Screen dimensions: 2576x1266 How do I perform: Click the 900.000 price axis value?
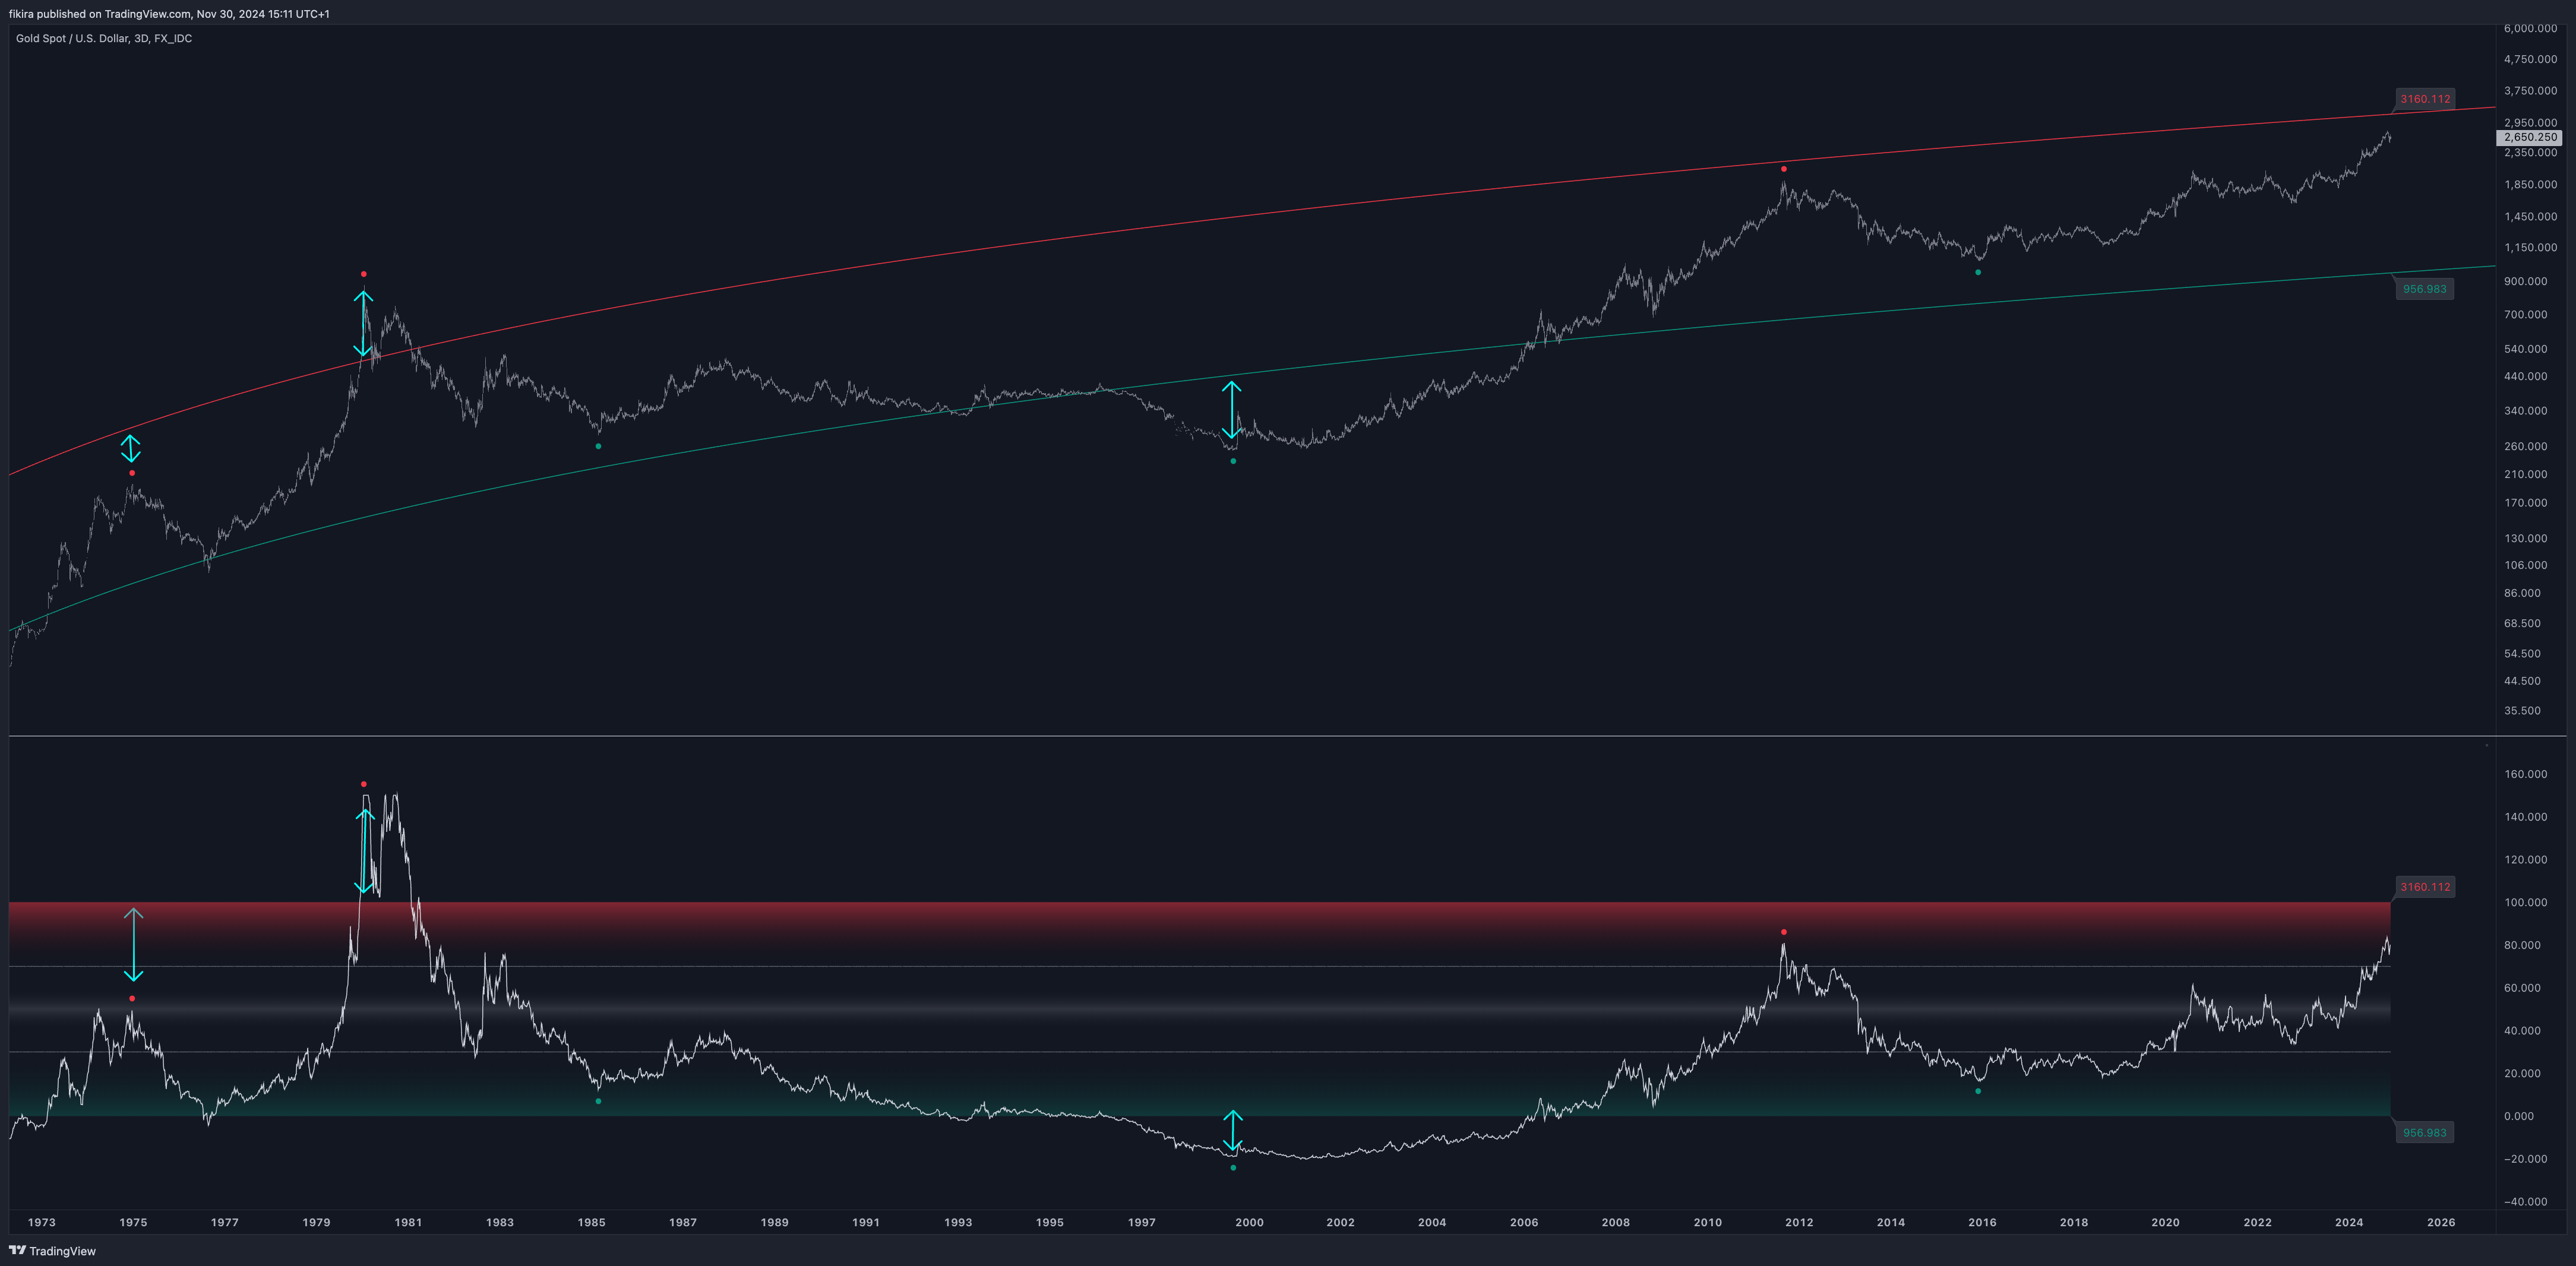tap(2526, 282)
